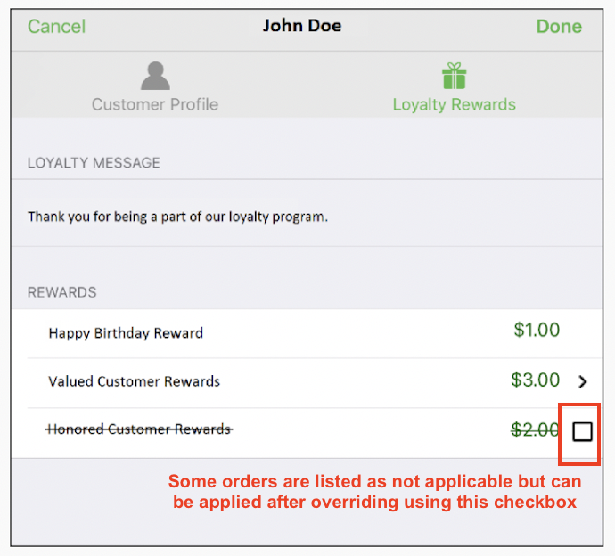
Task: Click the loyalty program thank-you message
Action: [177, 217]
